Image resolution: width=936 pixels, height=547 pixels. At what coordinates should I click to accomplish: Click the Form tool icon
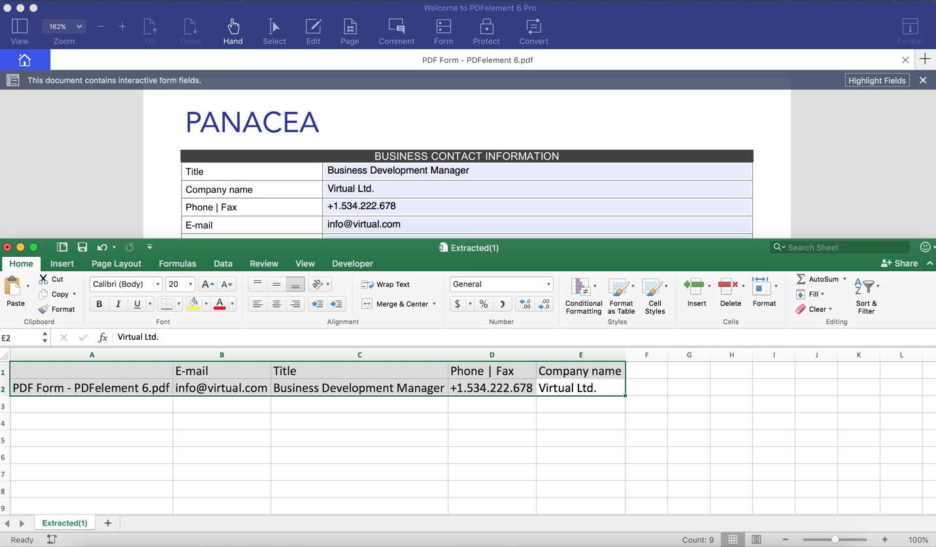443,27
